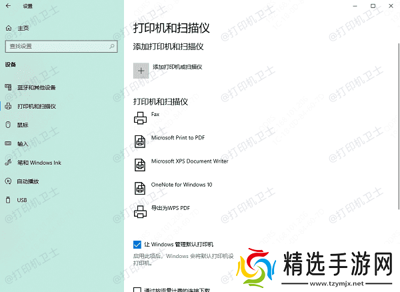Focus the 查找设置 search box
Screen dimensions: 400x292
61,47
